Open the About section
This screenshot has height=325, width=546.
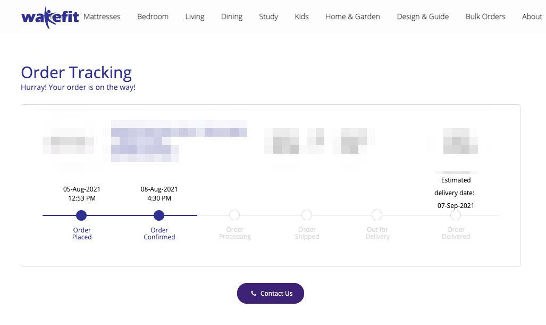tap(532, 16)
